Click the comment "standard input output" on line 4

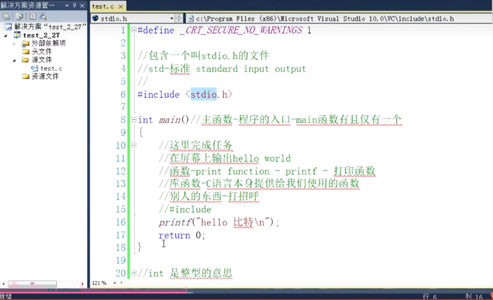[x=251, y=69]
